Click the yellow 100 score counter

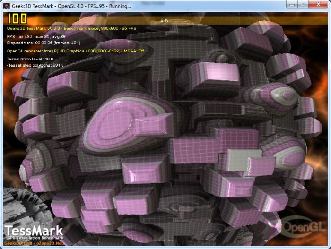point(17,18)
